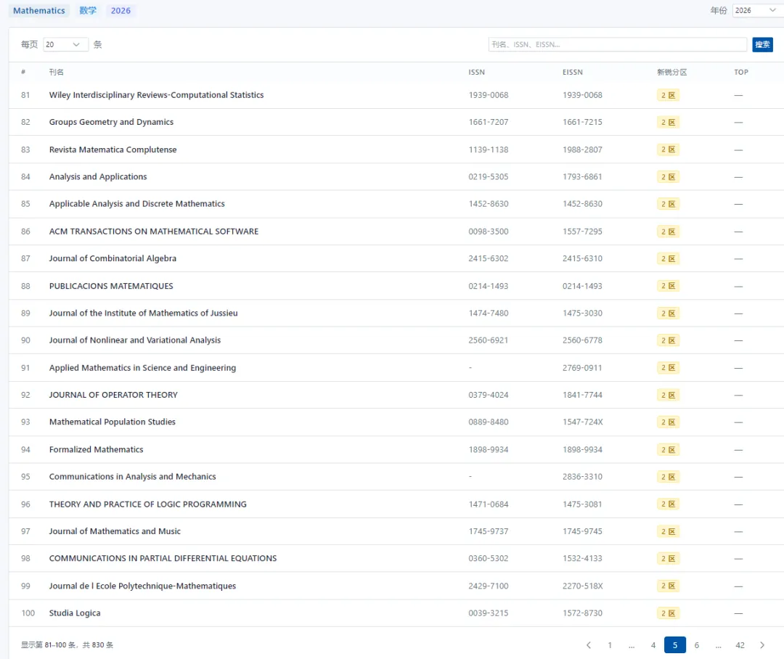Click ISSN 0360-5302
The height and width of the screenshot is (659, 784).
489,559
